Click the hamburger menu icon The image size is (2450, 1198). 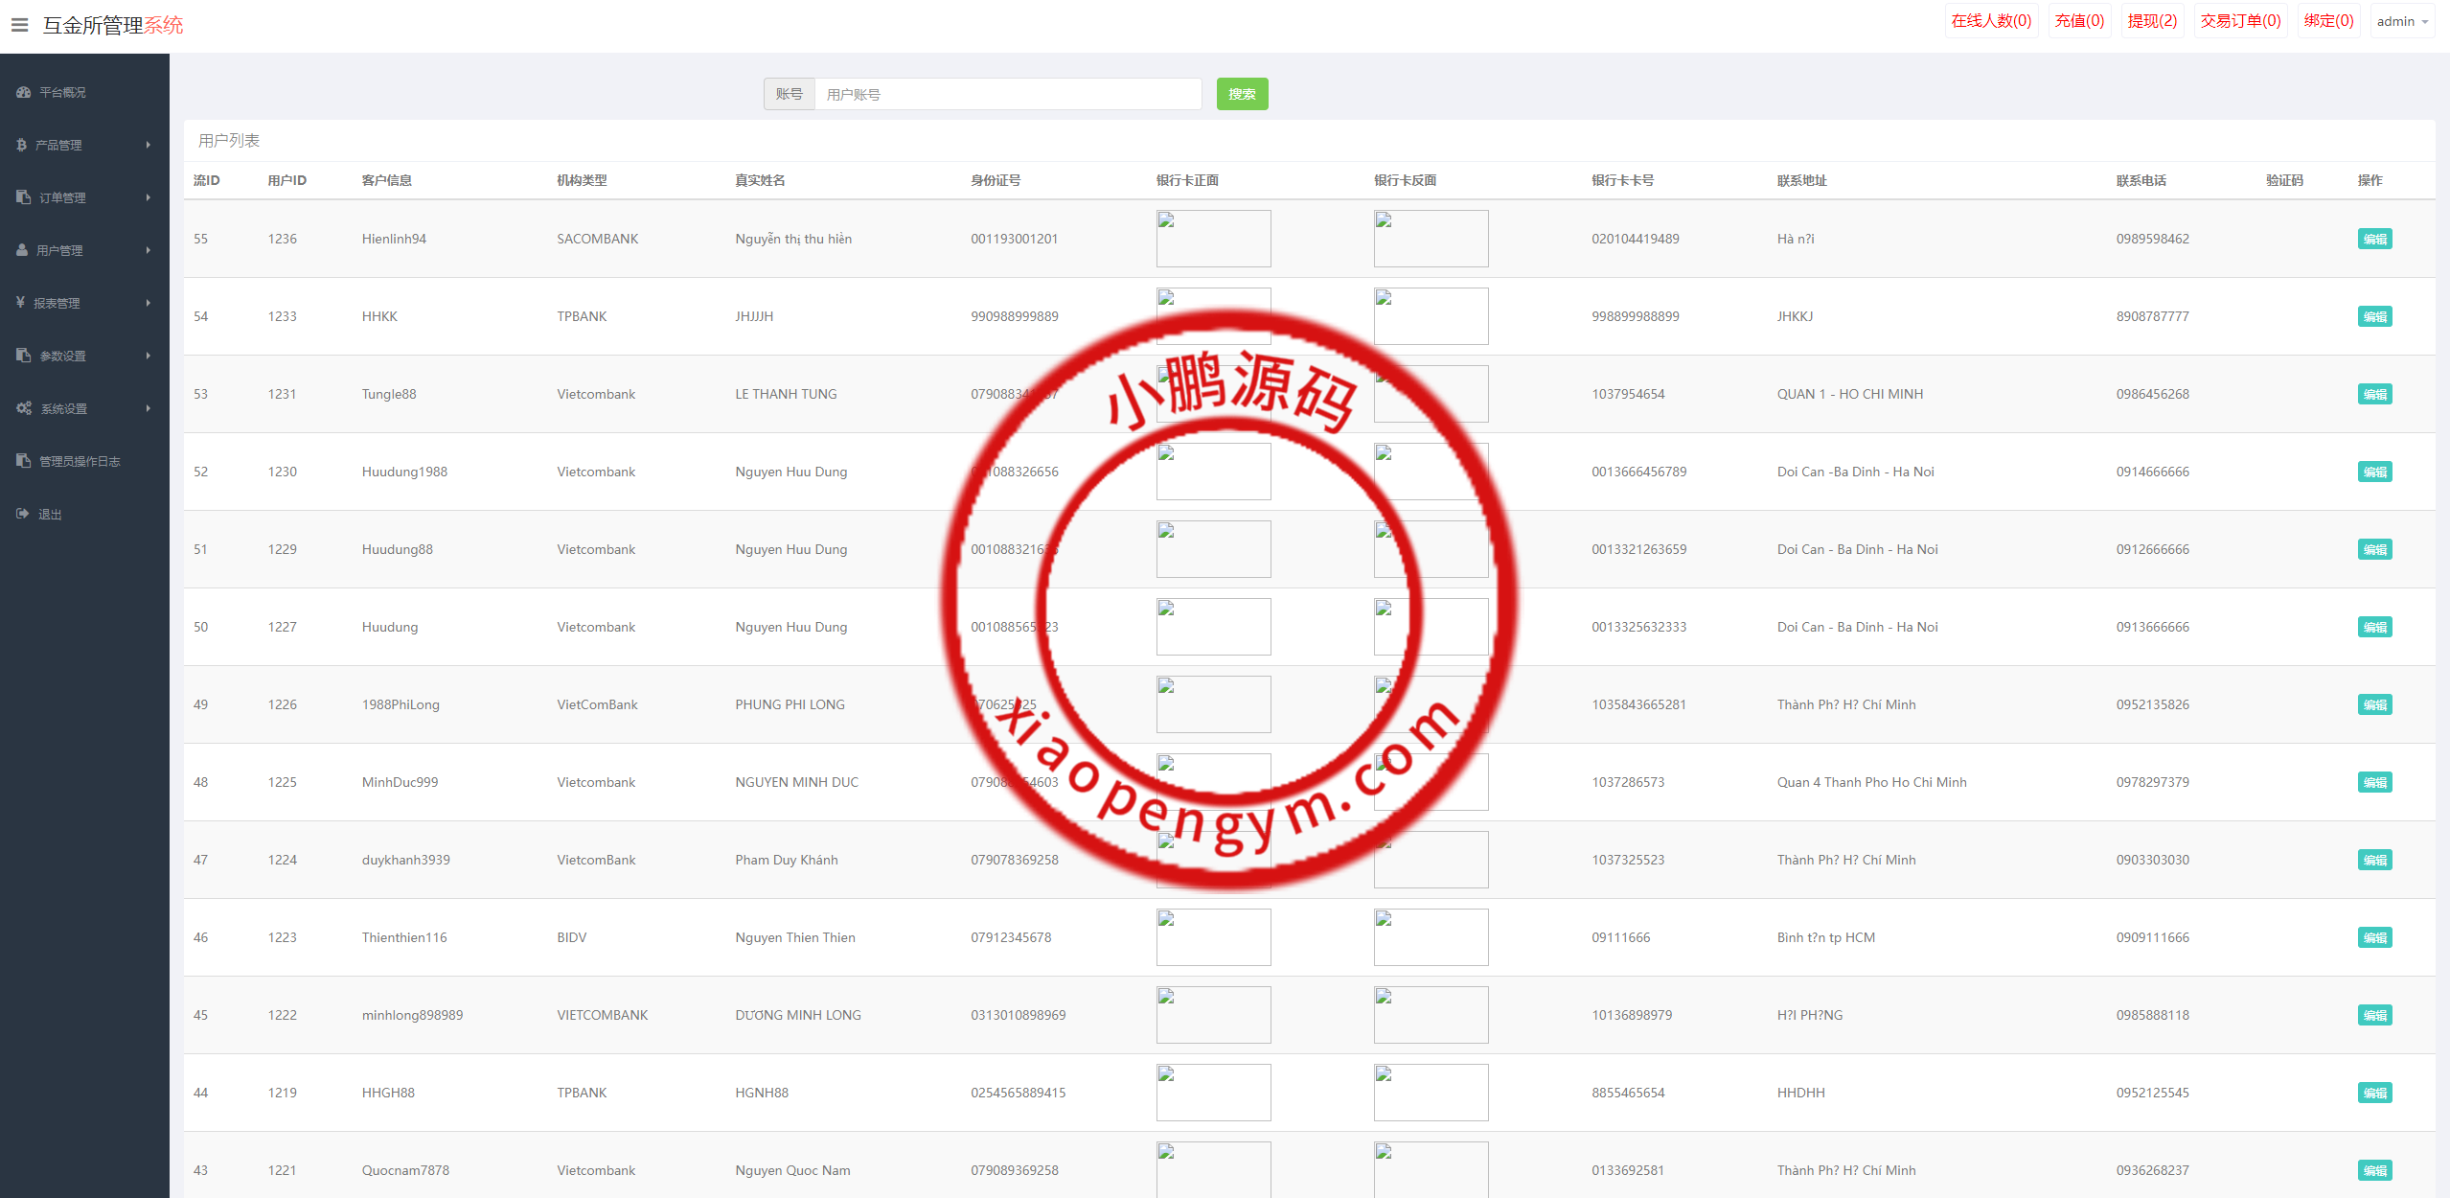[19, 25]
